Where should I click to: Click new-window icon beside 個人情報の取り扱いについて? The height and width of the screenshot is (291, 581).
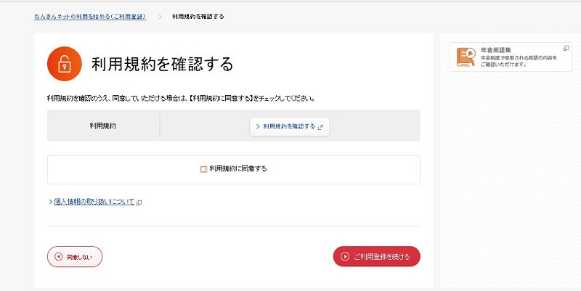pyautogui.click(x=139, y=202)
